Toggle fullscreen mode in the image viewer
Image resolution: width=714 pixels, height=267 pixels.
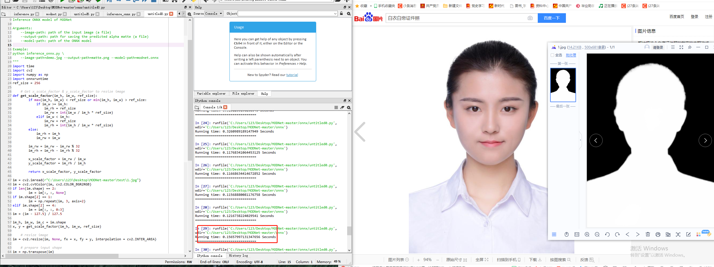click(x=681, y=47)
